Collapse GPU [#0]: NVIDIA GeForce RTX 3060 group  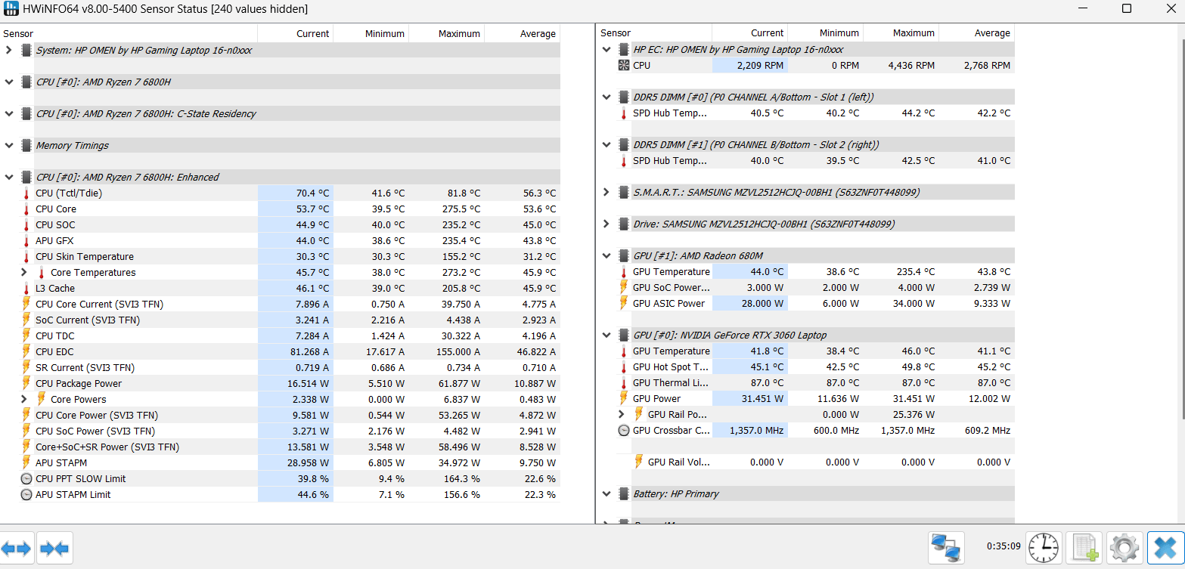click(x=606, y=335)
